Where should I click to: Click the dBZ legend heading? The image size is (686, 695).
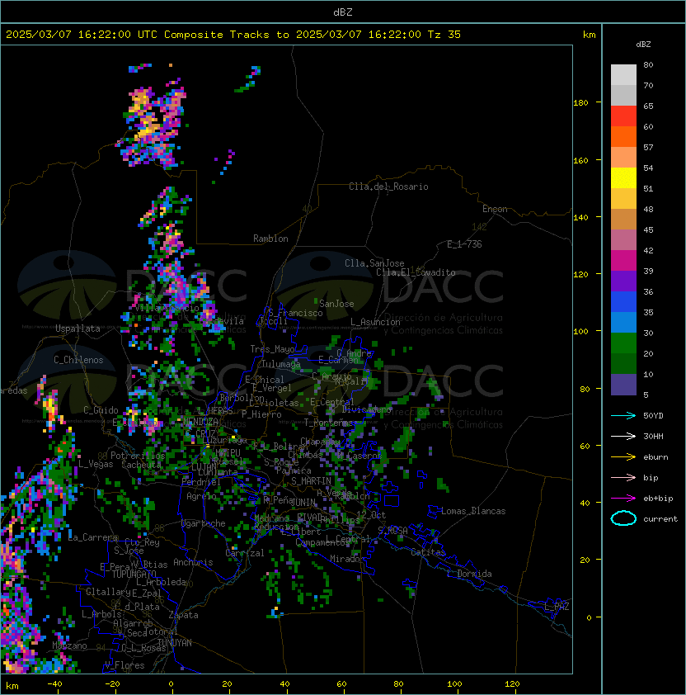[x=643, y=45]
